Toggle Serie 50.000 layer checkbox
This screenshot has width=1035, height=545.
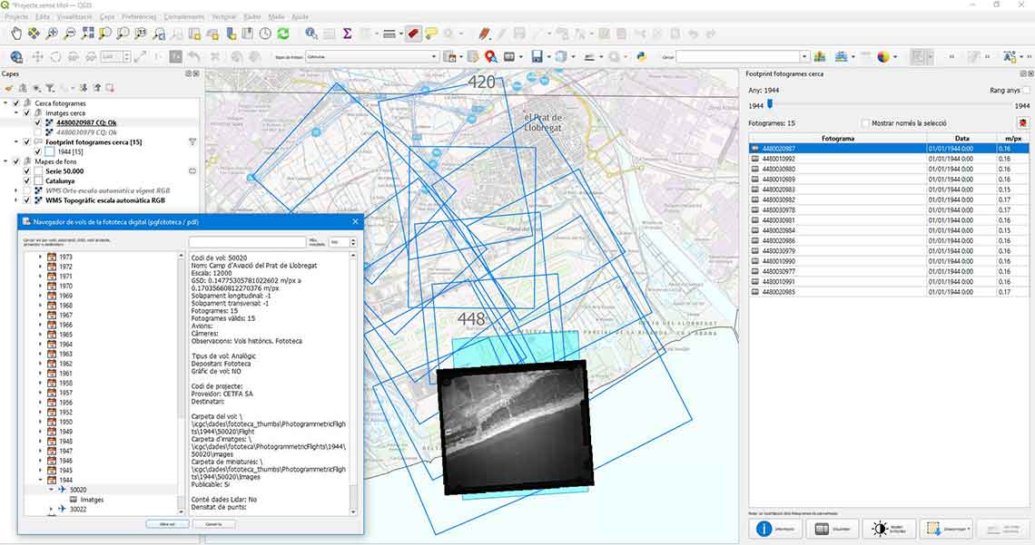pyautogui.click(x=27, y=171)
